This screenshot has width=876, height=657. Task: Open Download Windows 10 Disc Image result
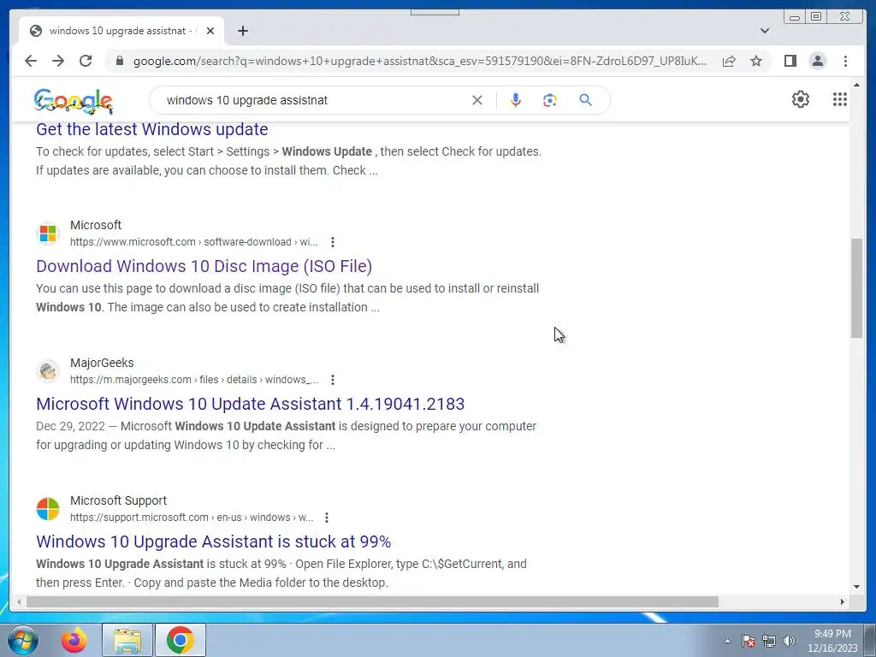click(x=204, y=266)
